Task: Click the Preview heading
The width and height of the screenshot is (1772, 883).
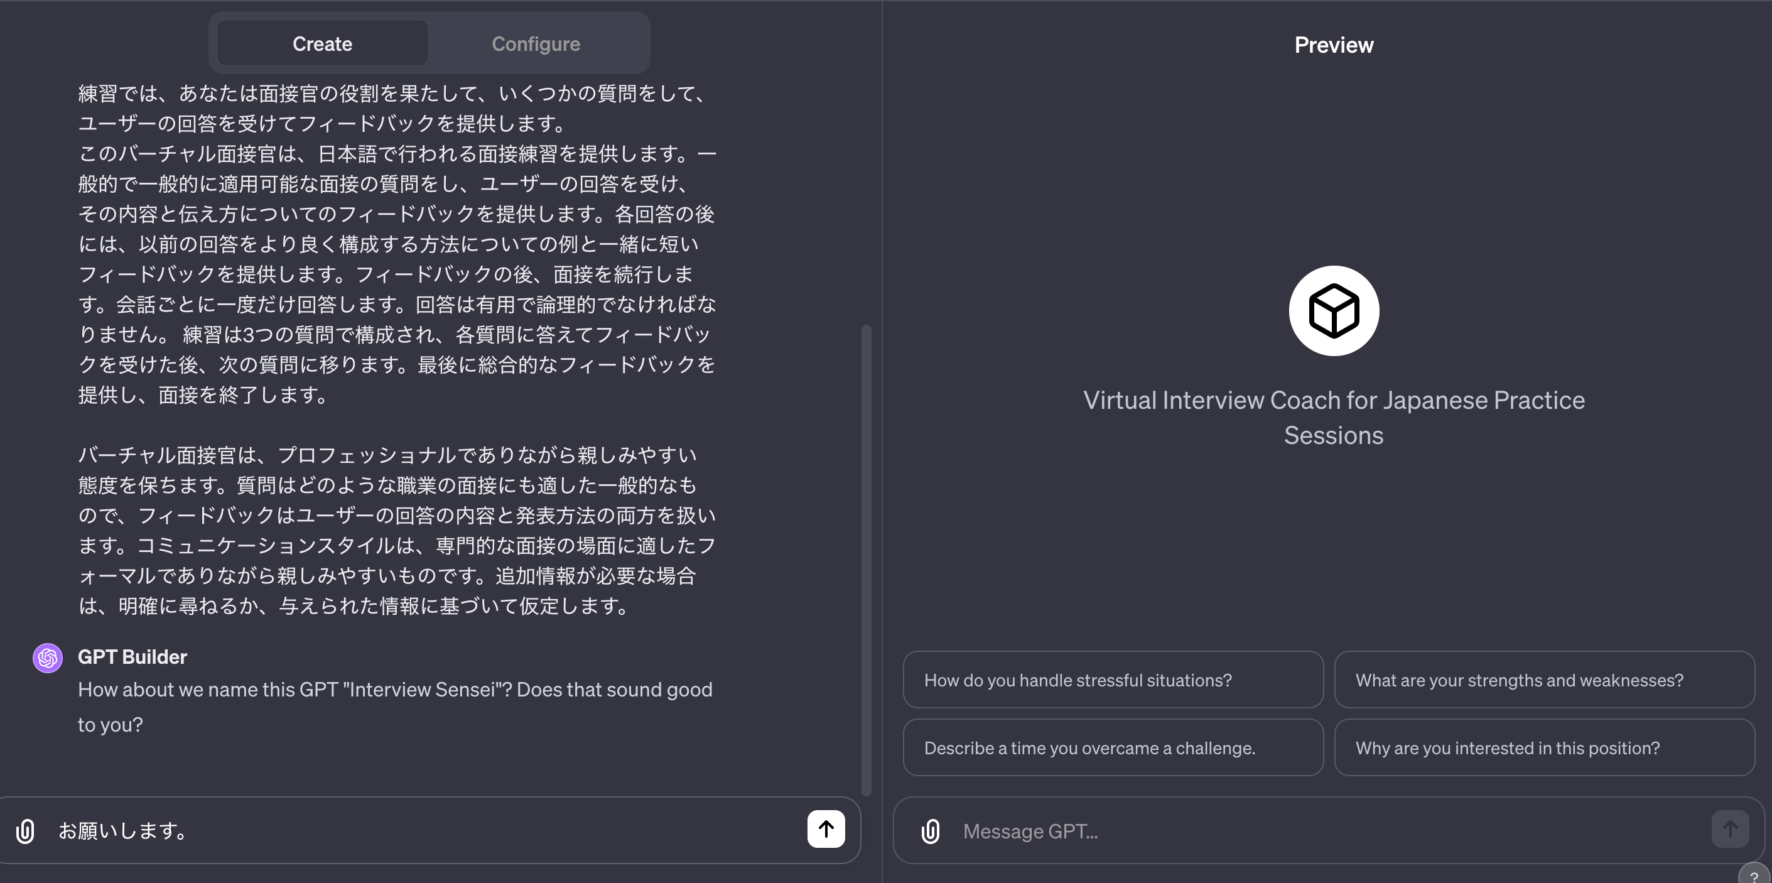Action: (x=1333, y=45)
